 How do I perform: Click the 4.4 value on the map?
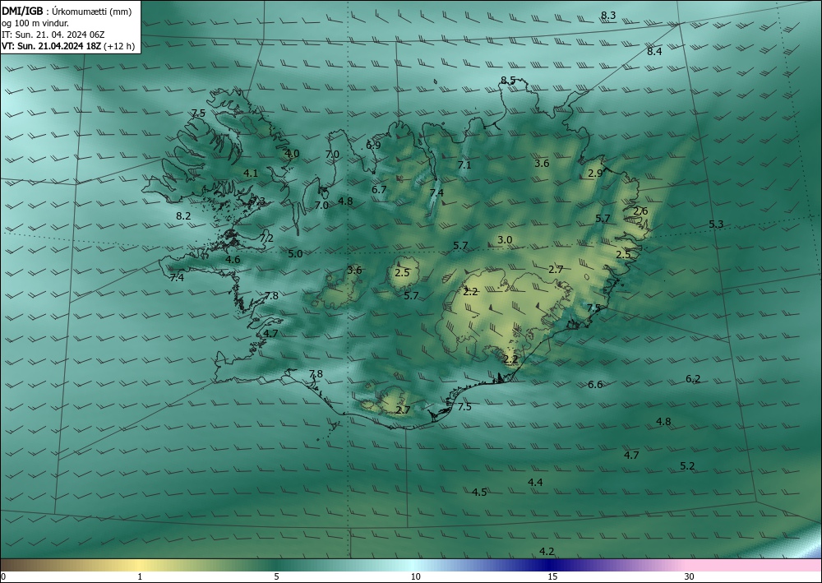click(x=535, y=483)
